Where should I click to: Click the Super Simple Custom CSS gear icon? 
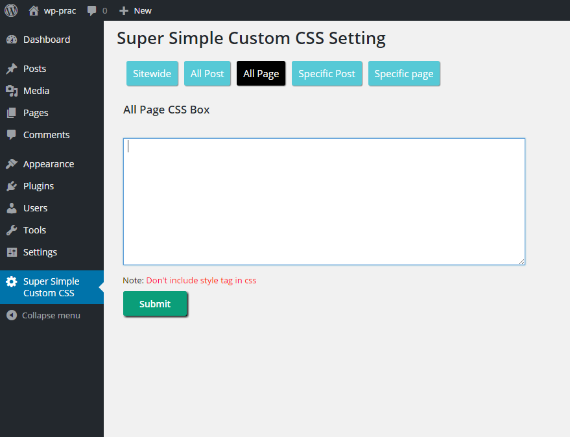point(12,282)
